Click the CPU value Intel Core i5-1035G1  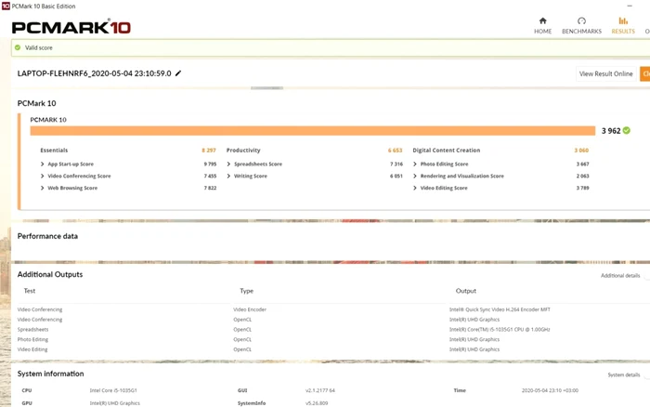tap(113, 390)
